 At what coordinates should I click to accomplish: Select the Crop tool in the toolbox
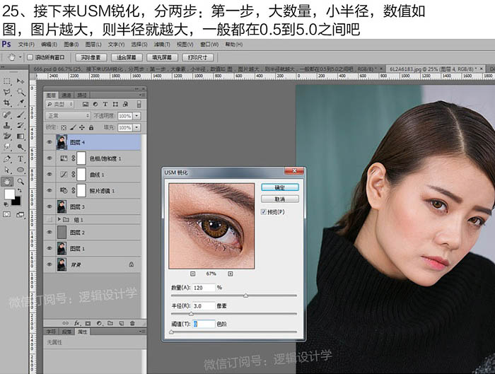(6, 103)
